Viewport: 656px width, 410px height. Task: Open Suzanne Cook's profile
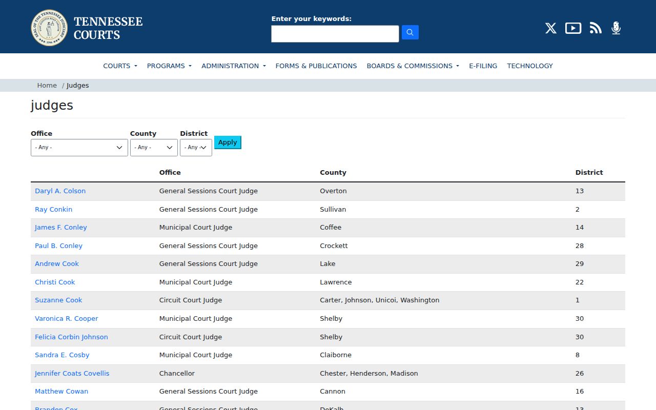pos(58,300)
